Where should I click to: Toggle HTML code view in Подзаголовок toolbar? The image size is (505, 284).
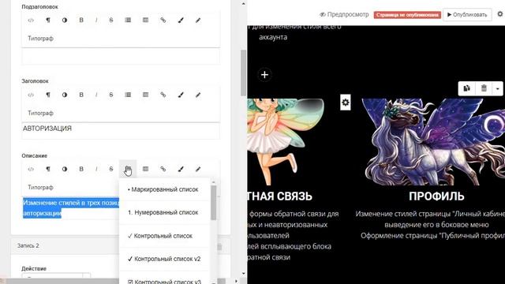coord(31,21)
